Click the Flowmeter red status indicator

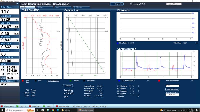2,106
